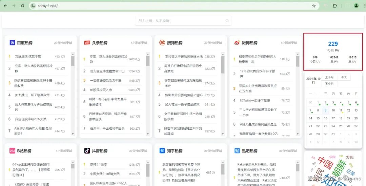This screenshot has height=186, width=366.
Task: Open site info icon in address bar
Action: tap(33, 6)
